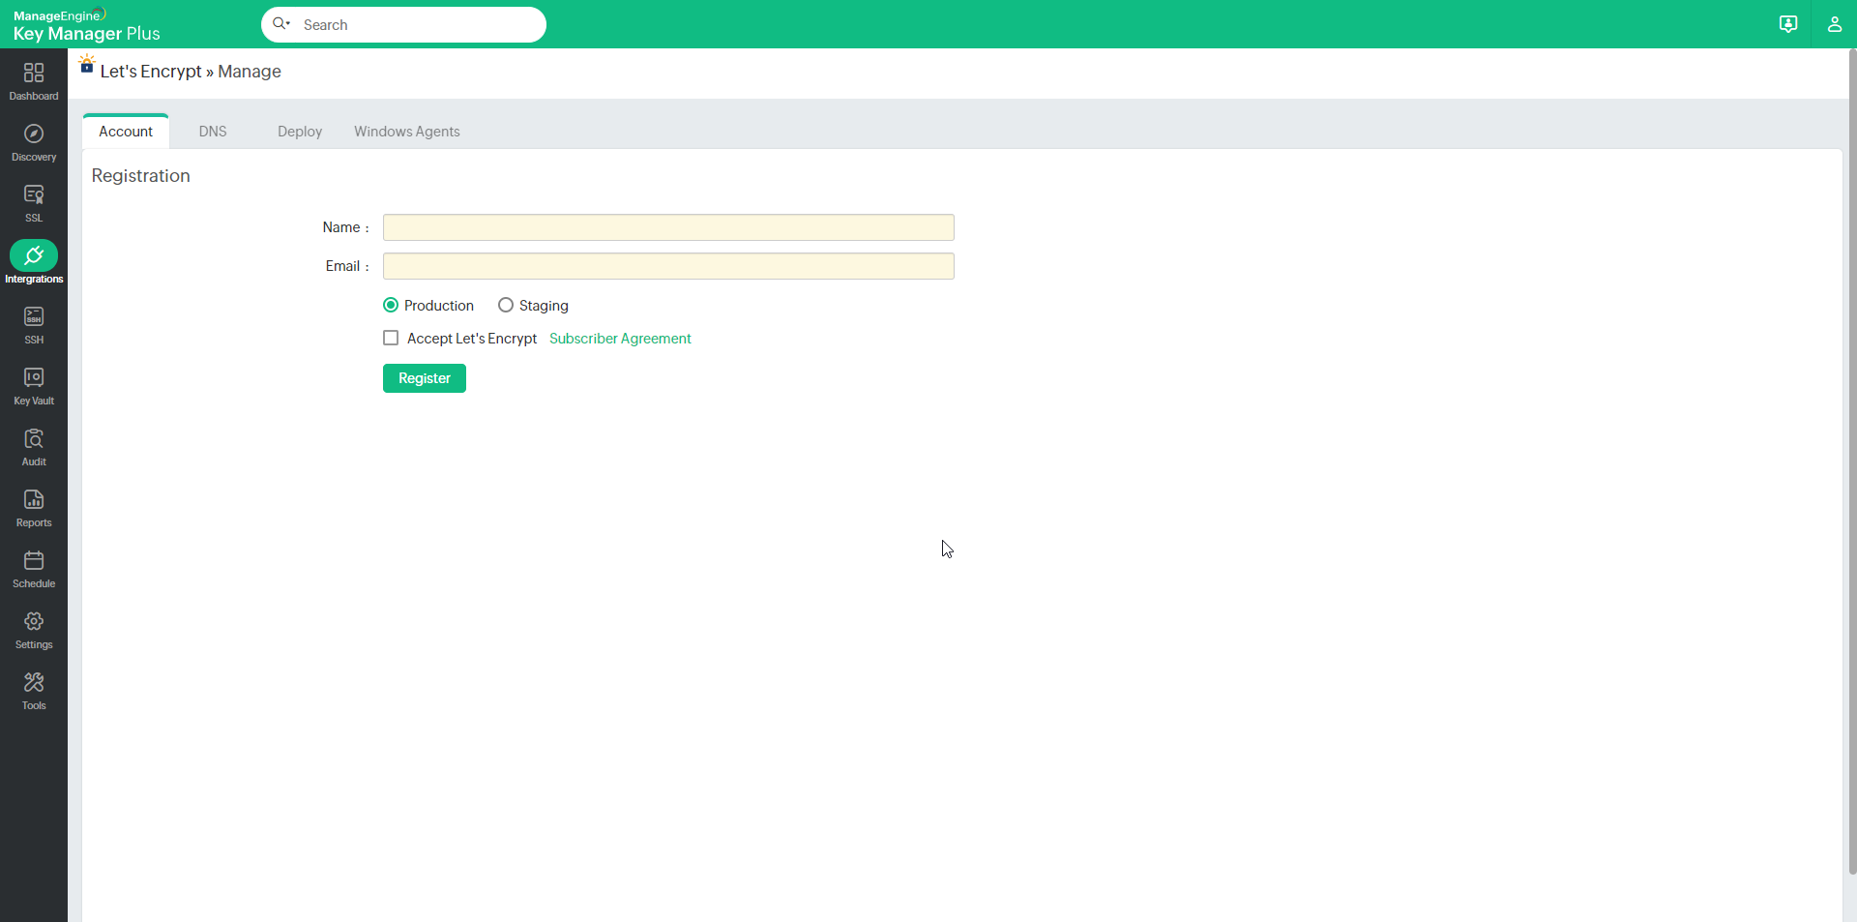Screen dimensions: 1857x922
Task: Check Accept Let's Encrypt agreement checkbox
Action: tap(391, 338)
